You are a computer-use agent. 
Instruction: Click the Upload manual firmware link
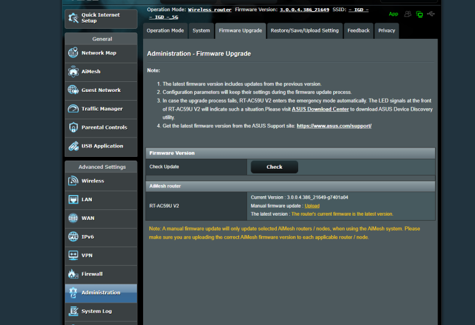click(x=312, y=206)
